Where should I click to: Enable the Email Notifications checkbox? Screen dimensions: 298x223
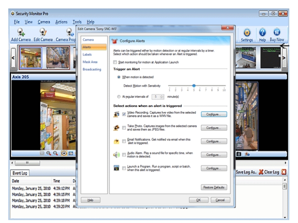[124, 142]
